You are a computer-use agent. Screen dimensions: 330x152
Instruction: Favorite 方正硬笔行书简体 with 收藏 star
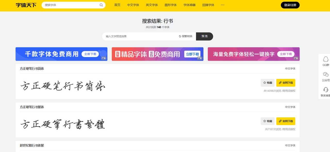[x=267, y=83]
